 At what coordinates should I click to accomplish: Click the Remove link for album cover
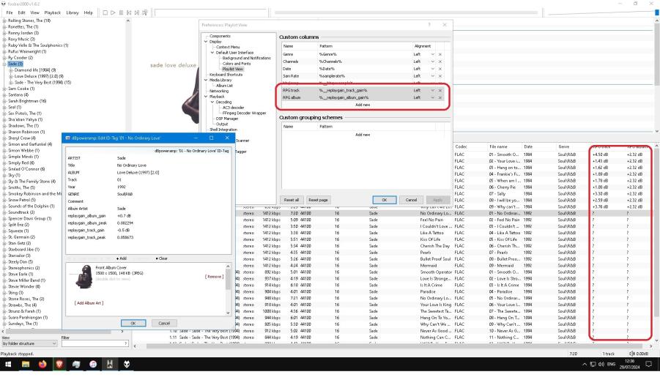(213, 276)
